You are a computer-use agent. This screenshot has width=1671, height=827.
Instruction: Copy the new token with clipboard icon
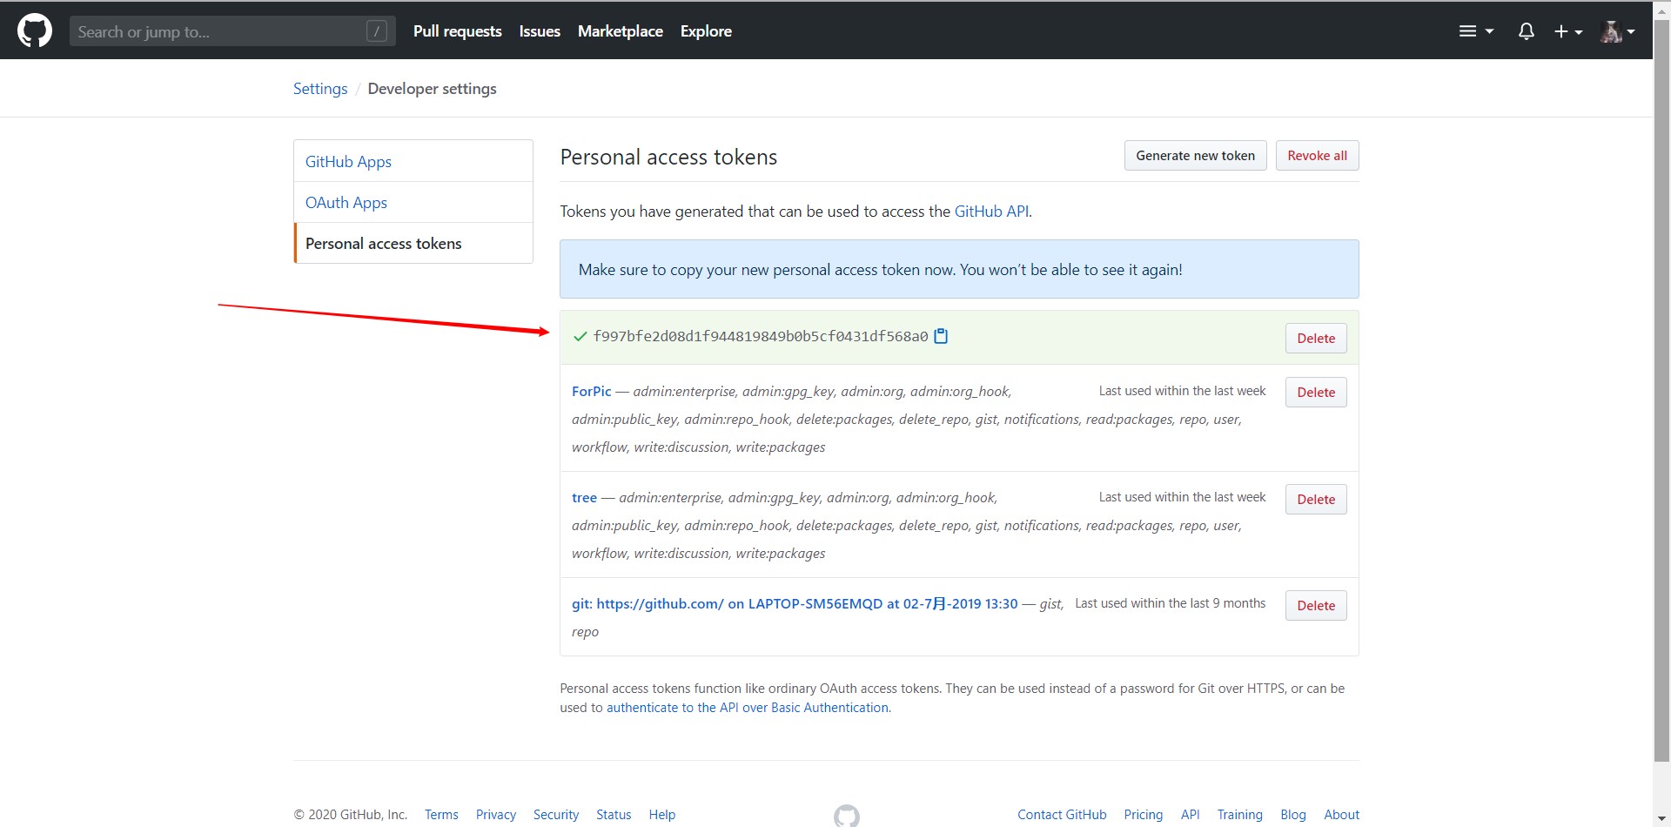pyautogui.click(x=941, y=336)
